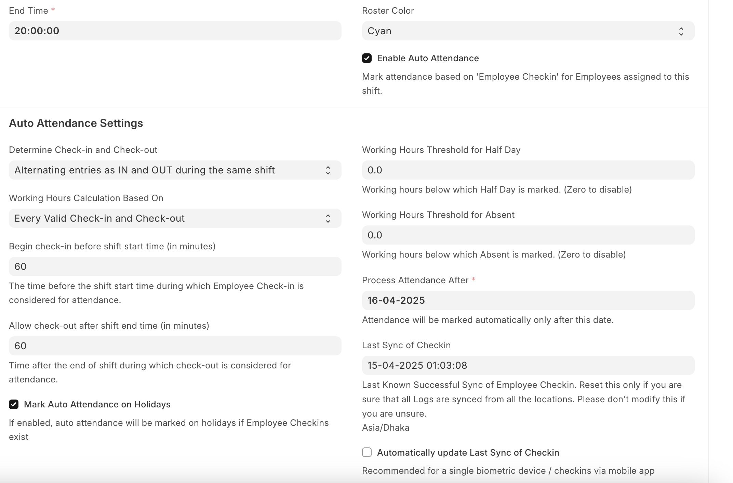Click the Auto Attendance Settings section heading

coord(76,123)
